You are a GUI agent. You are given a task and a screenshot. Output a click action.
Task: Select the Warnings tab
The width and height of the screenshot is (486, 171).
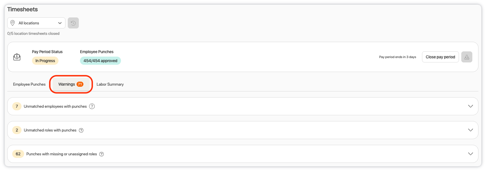(67, 84)
